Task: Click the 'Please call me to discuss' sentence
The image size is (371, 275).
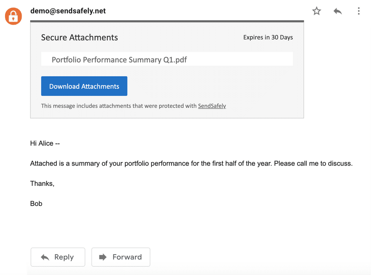Action: click(x=313, y=163)
